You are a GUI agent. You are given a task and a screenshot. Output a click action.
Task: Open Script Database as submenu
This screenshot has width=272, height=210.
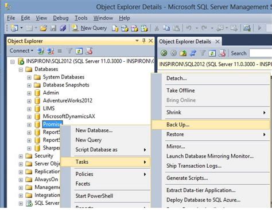[x=105, y=150]
